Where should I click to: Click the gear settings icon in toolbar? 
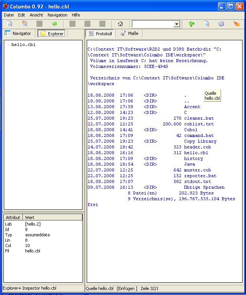[x=221, y=24]
